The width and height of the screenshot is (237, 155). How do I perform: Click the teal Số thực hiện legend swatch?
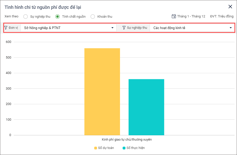click(x=124, y=148)
